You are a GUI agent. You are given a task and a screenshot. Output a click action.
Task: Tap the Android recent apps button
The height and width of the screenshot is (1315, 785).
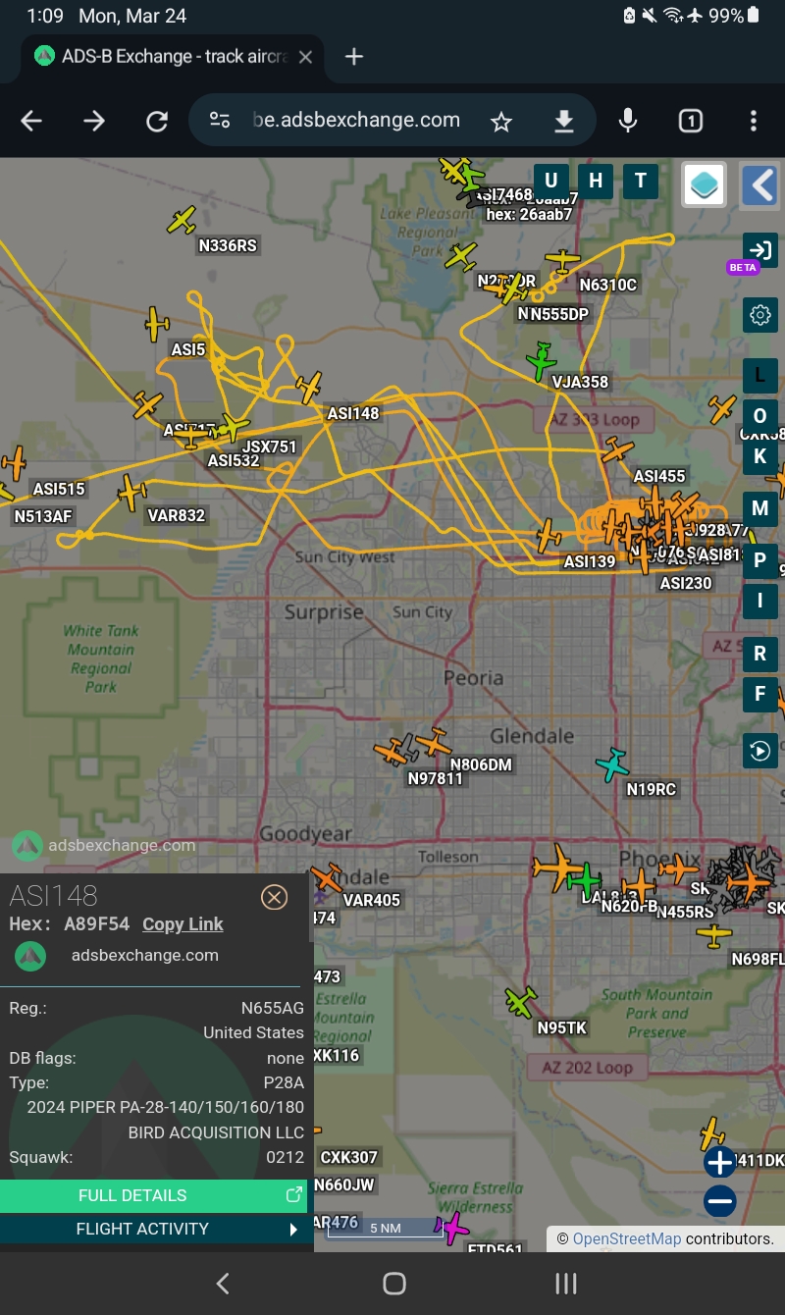566,1284
